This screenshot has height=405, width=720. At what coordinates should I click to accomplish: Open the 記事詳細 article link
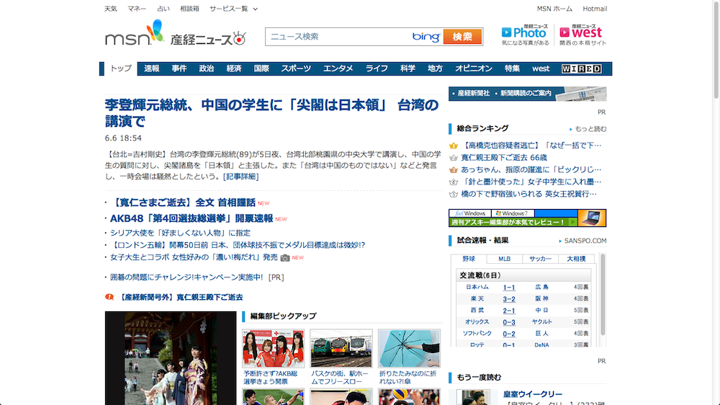click(240, 176)
